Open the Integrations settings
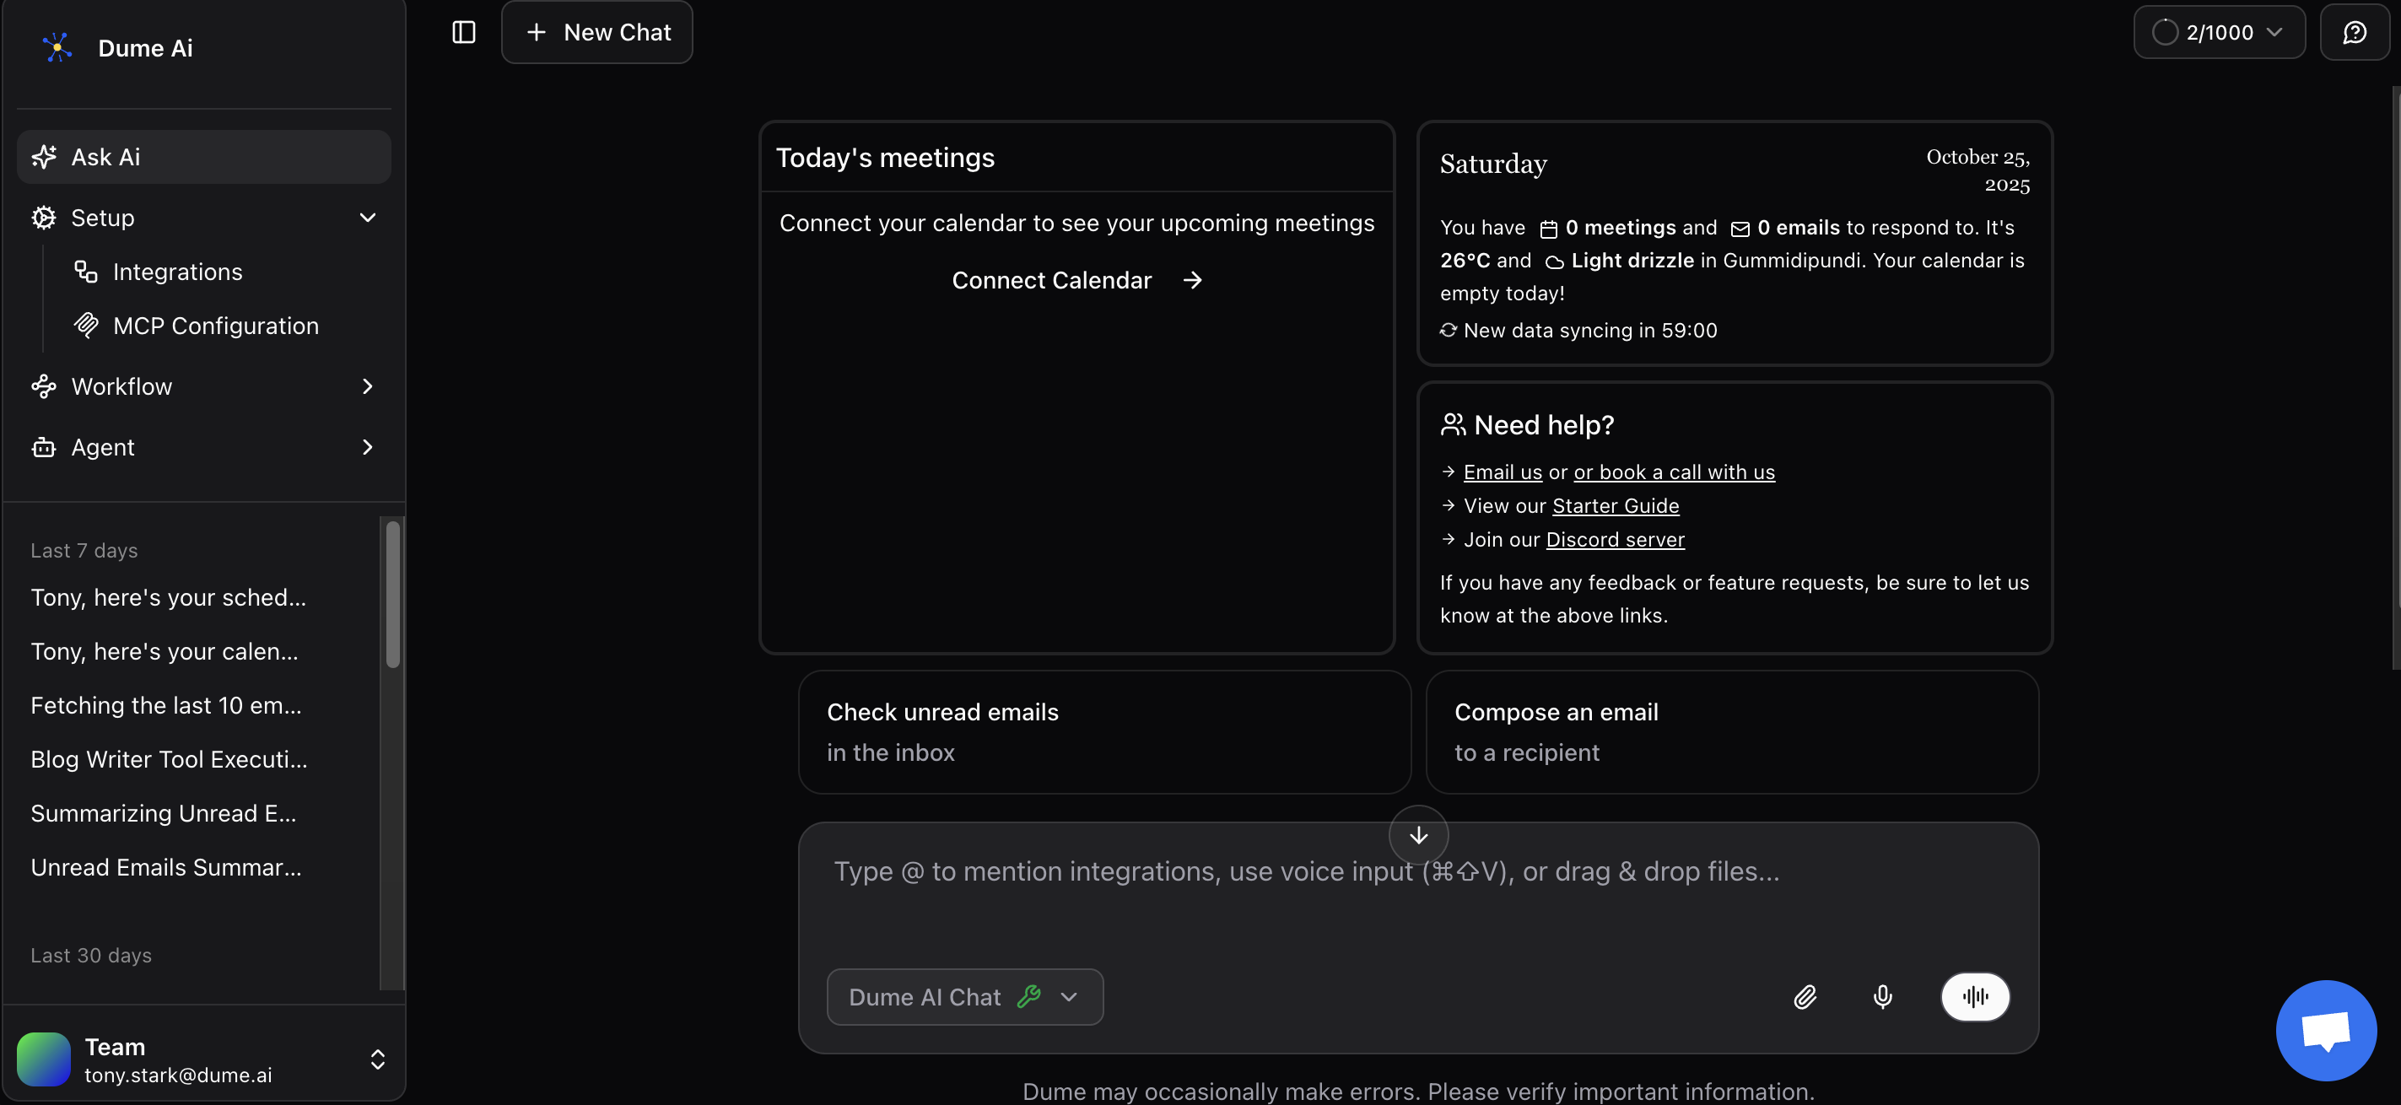The height and width of the screenshot is (1105, 2401). pos(177,271)
